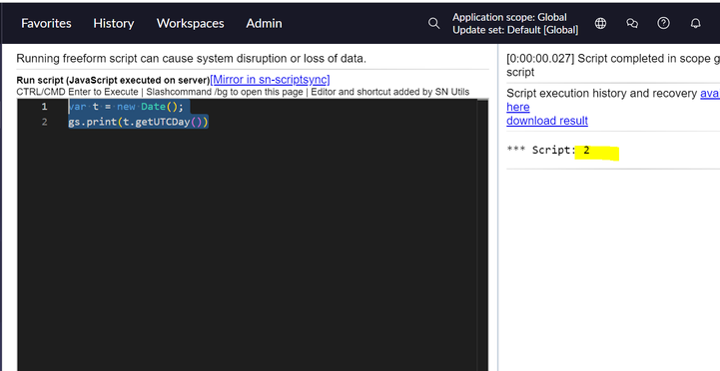
Task: Open the help question mark icon
Action: [663, 23]
